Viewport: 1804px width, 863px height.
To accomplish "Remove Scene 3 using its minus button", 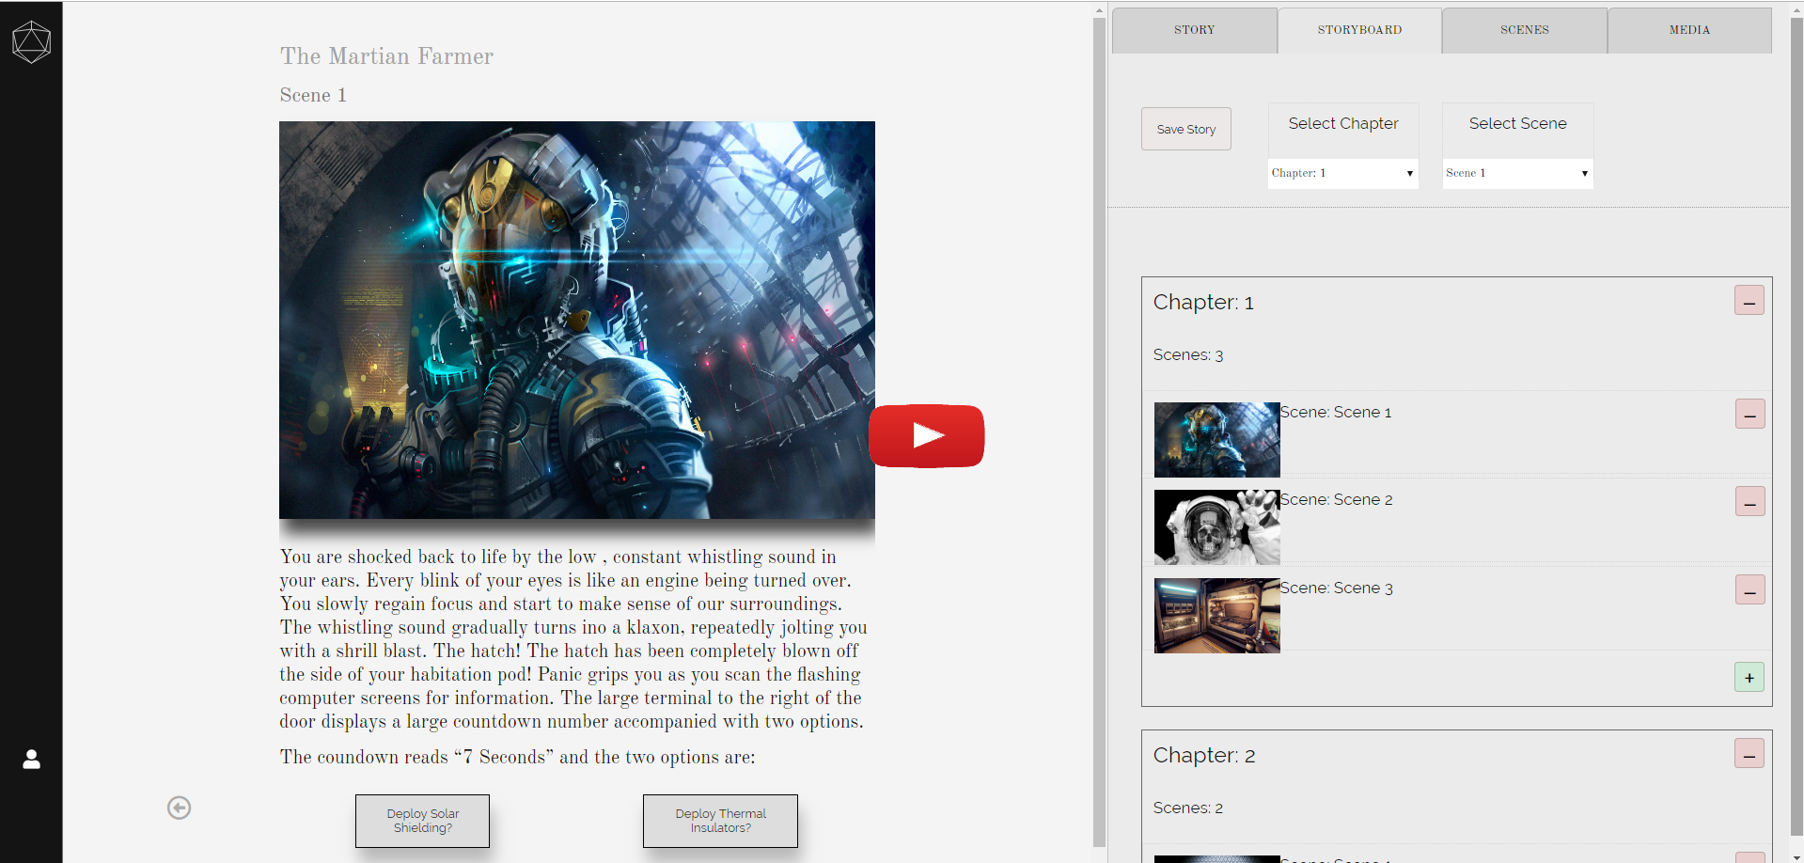I will tap(1749, 589).
